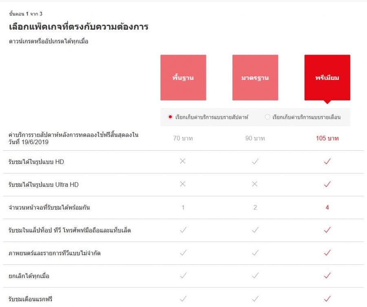Image resolution: width=367 pixels, height=307 pixels.
Task: Click Premium plan unlimited movies checkmark
Action: point(327,253)
